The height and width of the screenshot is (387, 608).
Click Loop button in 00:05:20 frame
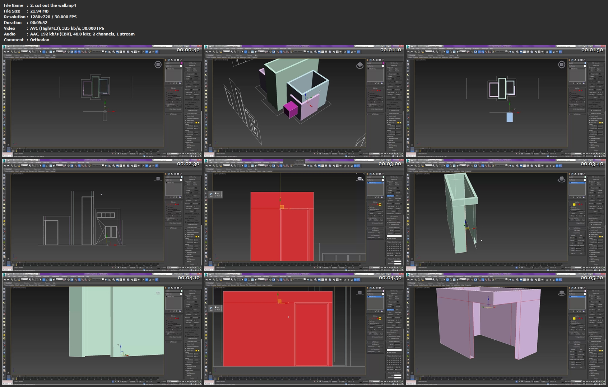tap(580, 330)
